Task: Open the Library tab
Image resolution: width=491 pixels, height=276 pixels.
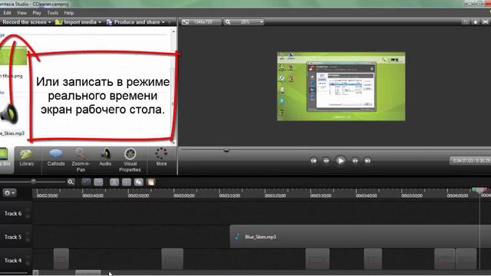Action: click(x=27, y=158)
